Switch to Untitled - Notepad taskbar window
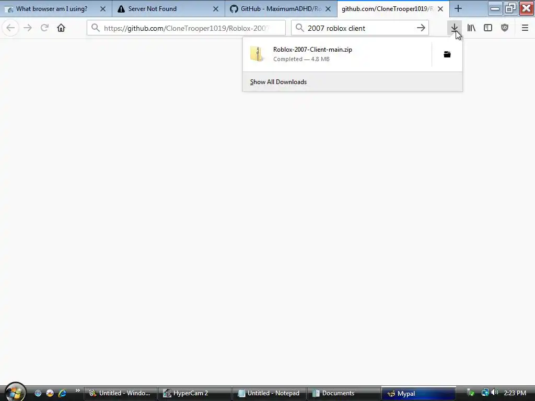This screenshot has height=401, width=535. coord(269,393)
